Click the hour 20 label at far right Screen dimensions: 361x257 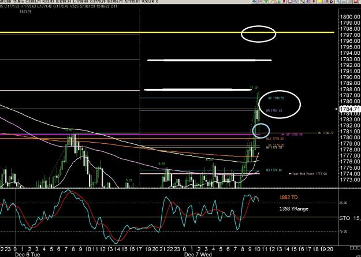coord(330,249)
